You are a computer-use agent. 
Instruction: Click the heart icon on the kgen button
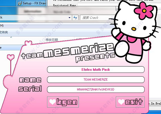coord(53,102)
